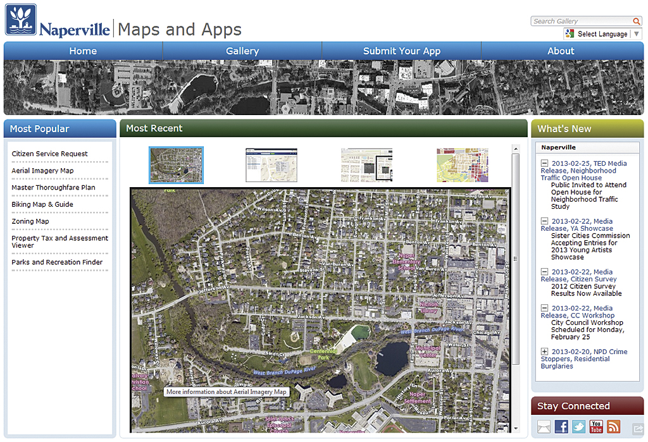Click the Naperville feed title
648x442 pixels.
click(558, 147)
